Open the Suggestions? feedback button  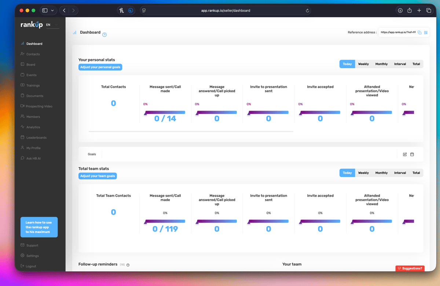pos(410,268)
